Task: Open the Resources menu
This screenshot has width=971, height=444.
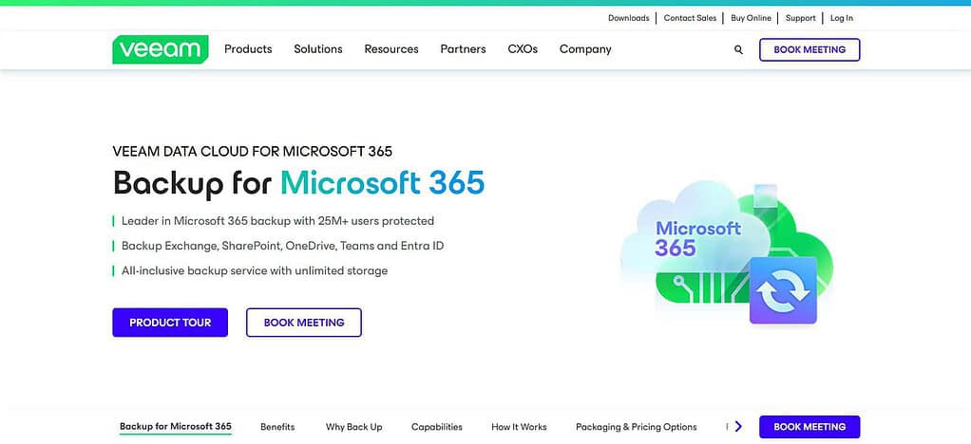Action: [x=391, y=49]
